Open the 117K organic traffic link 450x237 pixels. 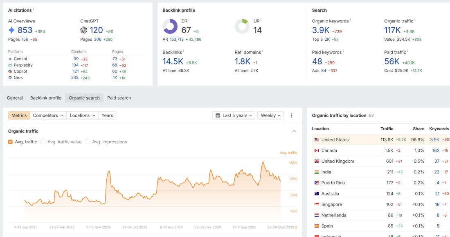tap(392, 30)
